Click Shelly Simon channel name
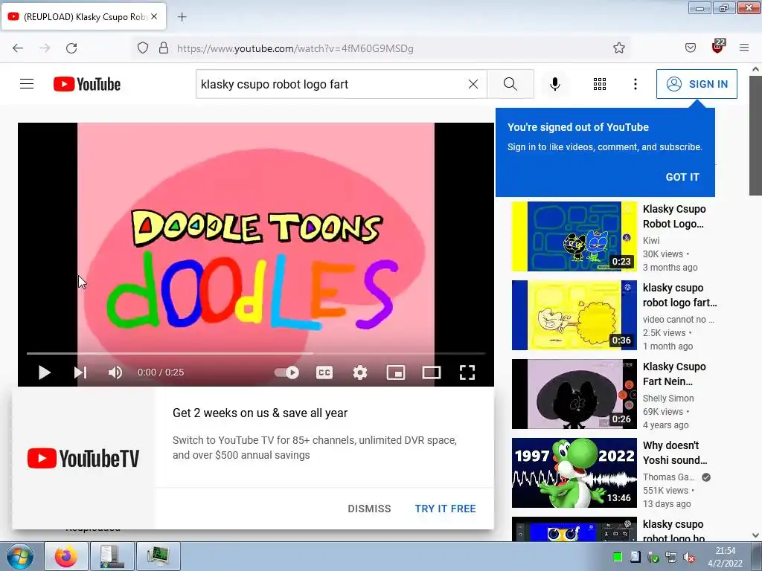The width and height of the screenshot is (762, 571). (x=668, y=399)
